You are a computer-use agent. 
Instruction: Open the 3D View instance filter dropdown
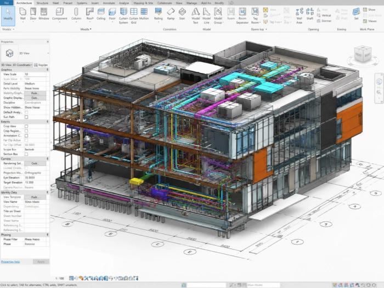pyautogui.click(x=16, y=65)
